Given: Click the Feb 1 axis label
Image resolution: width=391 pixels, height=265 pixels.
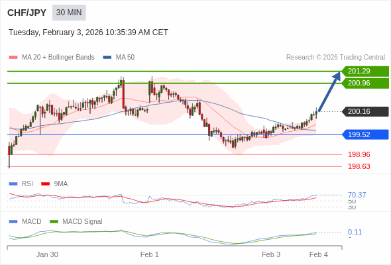Looking at the screenshot, I should 150,254.
